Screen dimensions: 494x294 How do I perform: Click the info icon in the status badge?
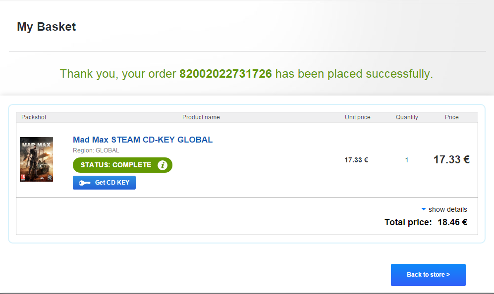[162, 165]
